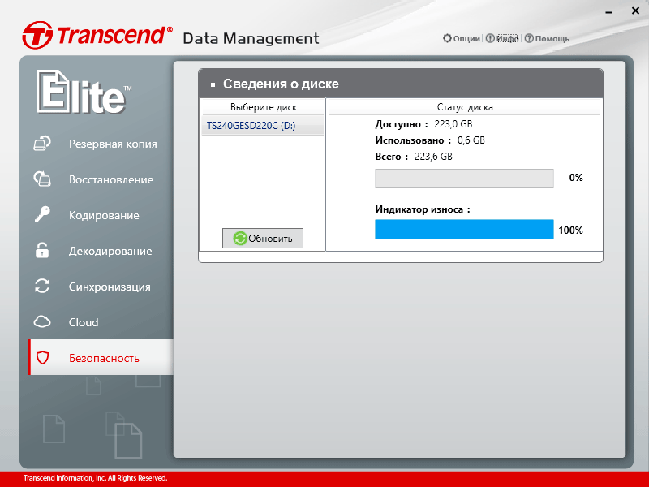
Task: Click the info circle icon next to Инфо
Action: [x=490, y=38]
